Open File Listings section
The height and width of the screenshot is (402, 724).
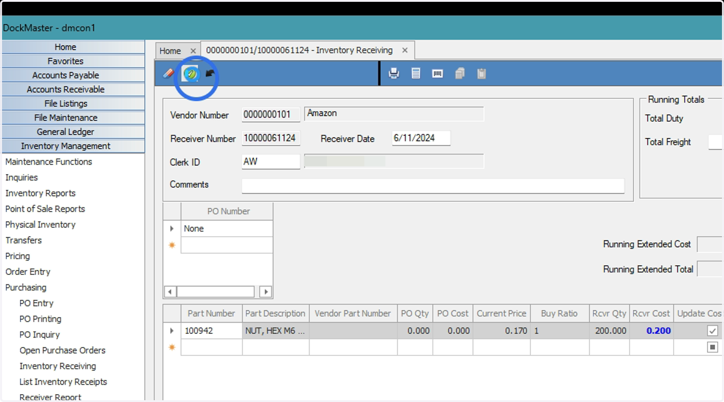tap(73, 104)
